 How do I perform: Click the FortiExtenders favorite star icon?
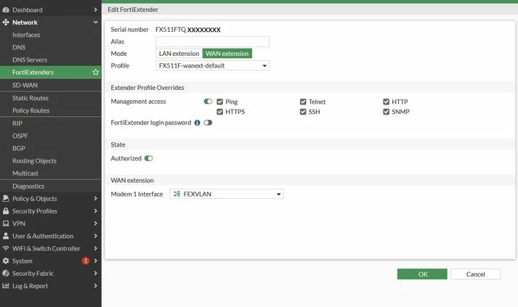(x=95, y=73)
